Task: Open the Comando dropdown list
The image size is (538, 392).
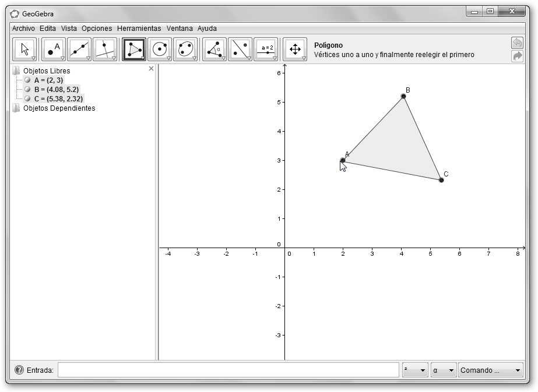Action: tap(491, 370)
